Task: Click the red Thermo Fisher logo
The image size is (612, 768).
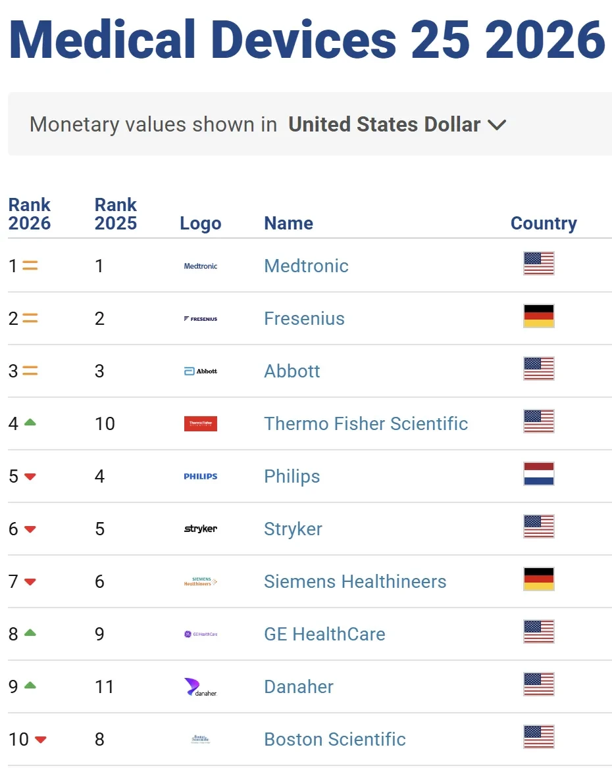Action: (x=201, y=423)
